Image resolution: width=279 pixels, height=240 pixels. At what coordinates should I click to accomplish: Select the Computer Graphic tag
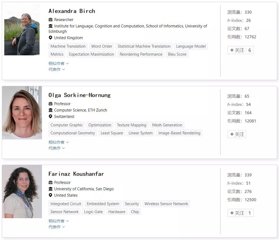point(67,125)
